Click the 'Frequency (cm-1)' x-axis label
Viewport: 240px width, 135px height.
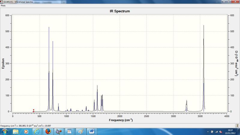[121, 120]
